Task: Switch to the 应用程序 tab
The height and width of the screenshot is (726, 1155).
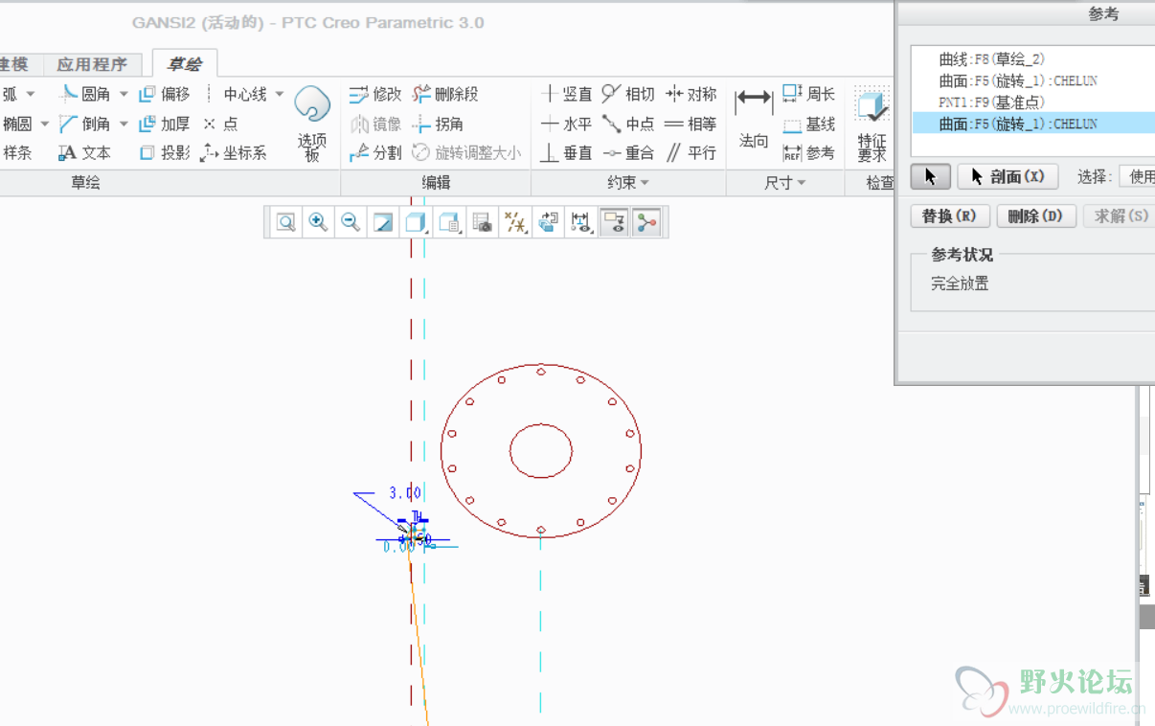Action: click(92, 64)
